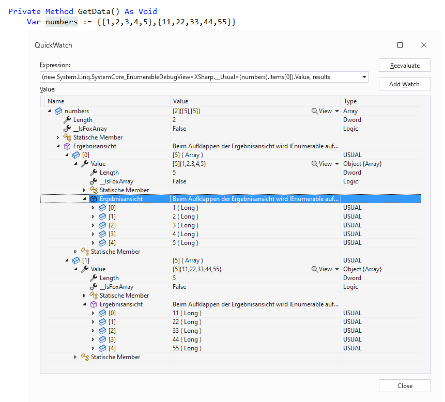Collapse the Value [5]{11,22,33,44,55} node
This screenshot has height=402, width=445.
click(x=76, y=269)
